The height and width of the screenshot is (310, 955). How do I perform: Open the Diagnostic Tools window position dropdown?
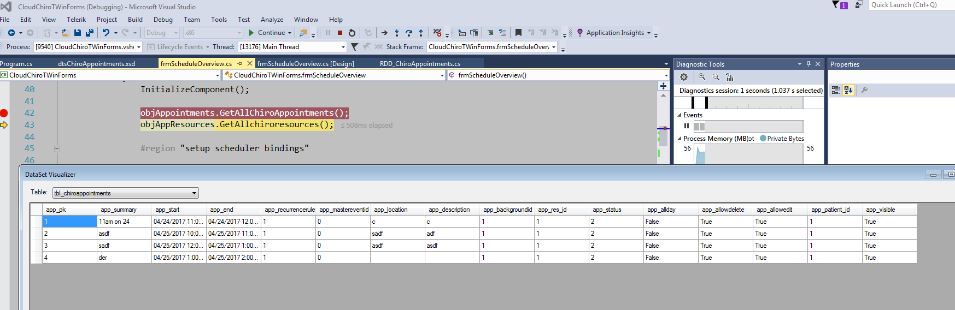(x=799, y=64)
